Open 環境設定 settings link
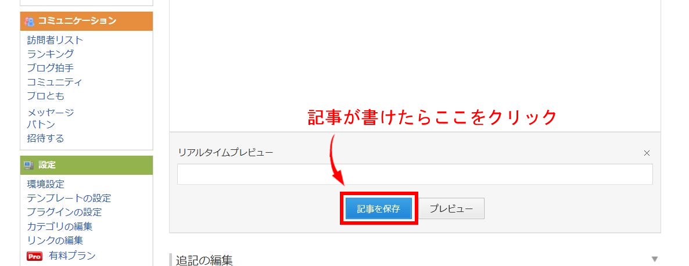The image size is (689, 266). pyautogui.click(x=45, y=184)
